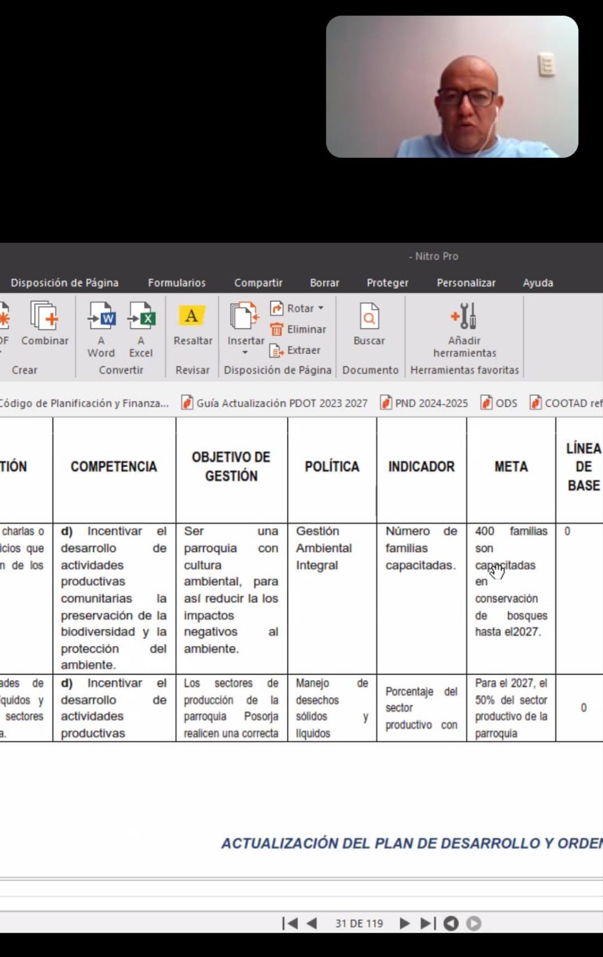This screenshot has height=957, width=603.
Task: Open the Buscar search tool
Action: (x=369, y=316)
